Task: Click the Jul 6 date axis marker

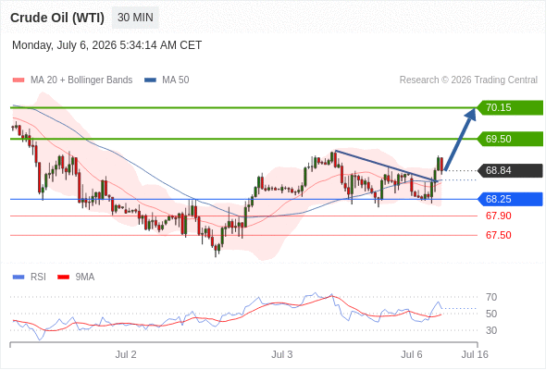Action: [x=412, y=354]
